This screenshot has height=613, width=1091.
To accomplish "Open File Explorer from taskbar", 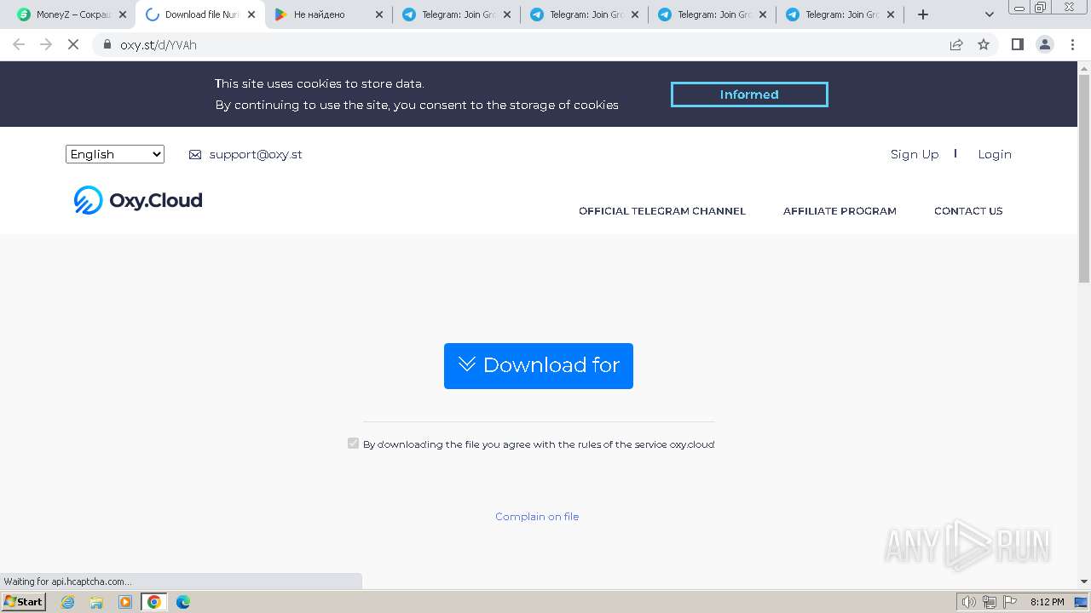I will (96, 602).
